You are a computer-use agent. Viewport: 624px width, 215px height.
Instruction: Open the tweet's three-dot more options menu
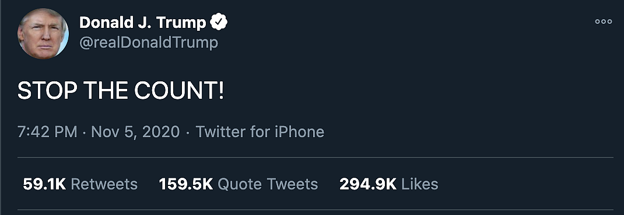[x=604, y=22]
